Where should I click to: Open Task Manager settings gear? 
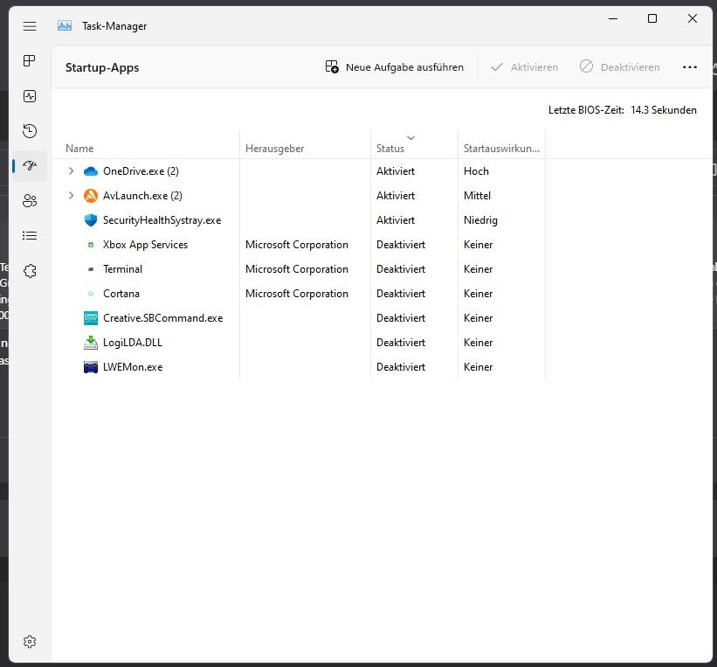click(30, 642)
